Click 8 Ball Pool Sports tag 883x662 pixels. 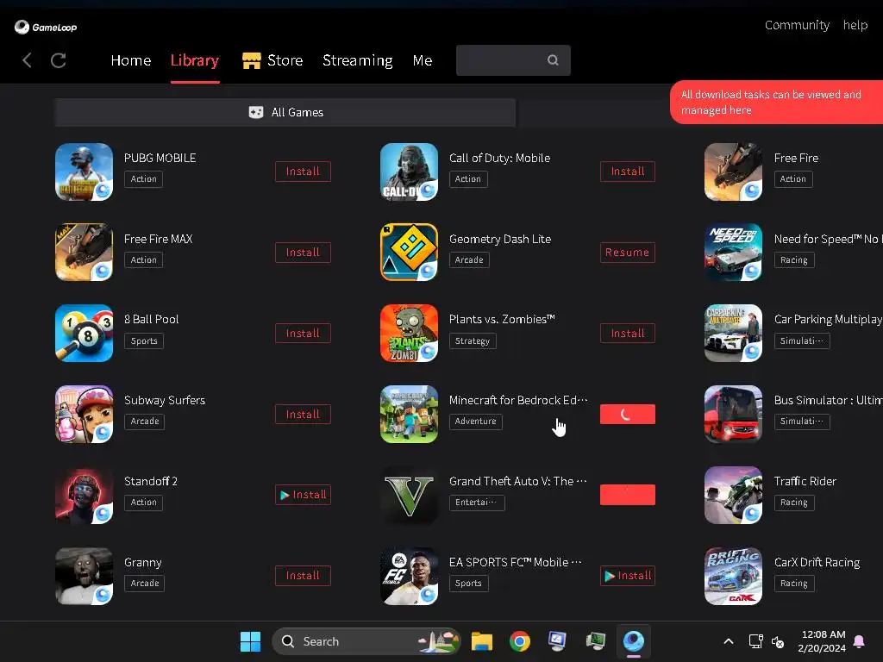[144, 341]
